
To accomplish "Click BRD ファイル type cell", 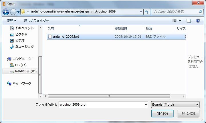I will (x=156, y=37).
